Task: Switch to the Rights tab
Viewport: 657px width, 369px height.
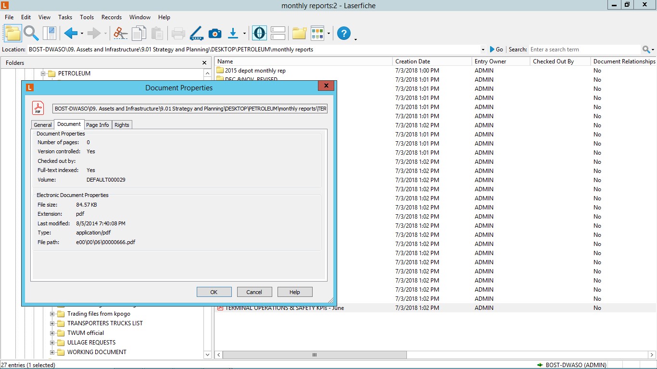Action: tap(122, 125)
